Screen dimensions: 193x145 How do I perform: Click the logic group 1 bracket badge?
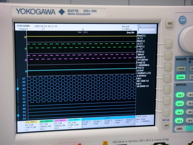tap(17, 89)
